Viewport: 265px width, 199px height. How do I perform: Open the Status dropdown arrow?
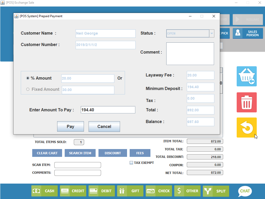tap(211, 33)
